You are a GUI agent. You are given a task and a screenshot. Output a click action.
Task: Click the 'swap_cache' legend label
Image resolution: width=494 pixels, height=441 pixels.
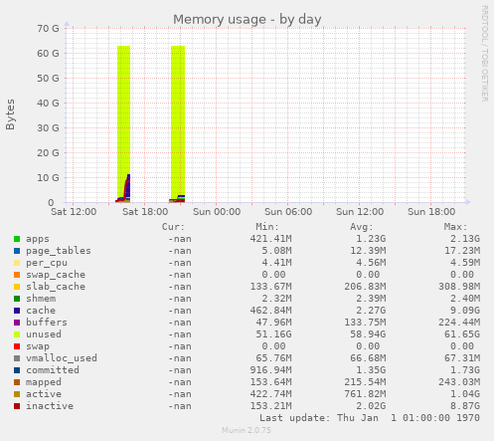click(56, 275)
